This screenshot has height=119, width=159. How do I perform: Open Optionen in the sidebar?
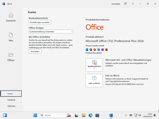coord(11,106)
